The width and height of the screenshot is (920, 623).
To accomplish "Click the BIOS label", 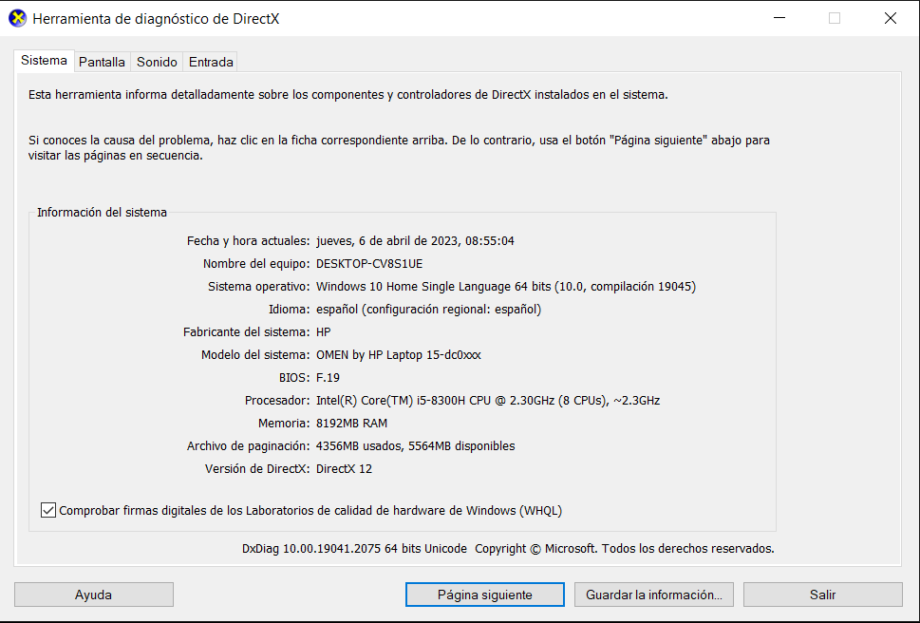I will click(294, 378).
